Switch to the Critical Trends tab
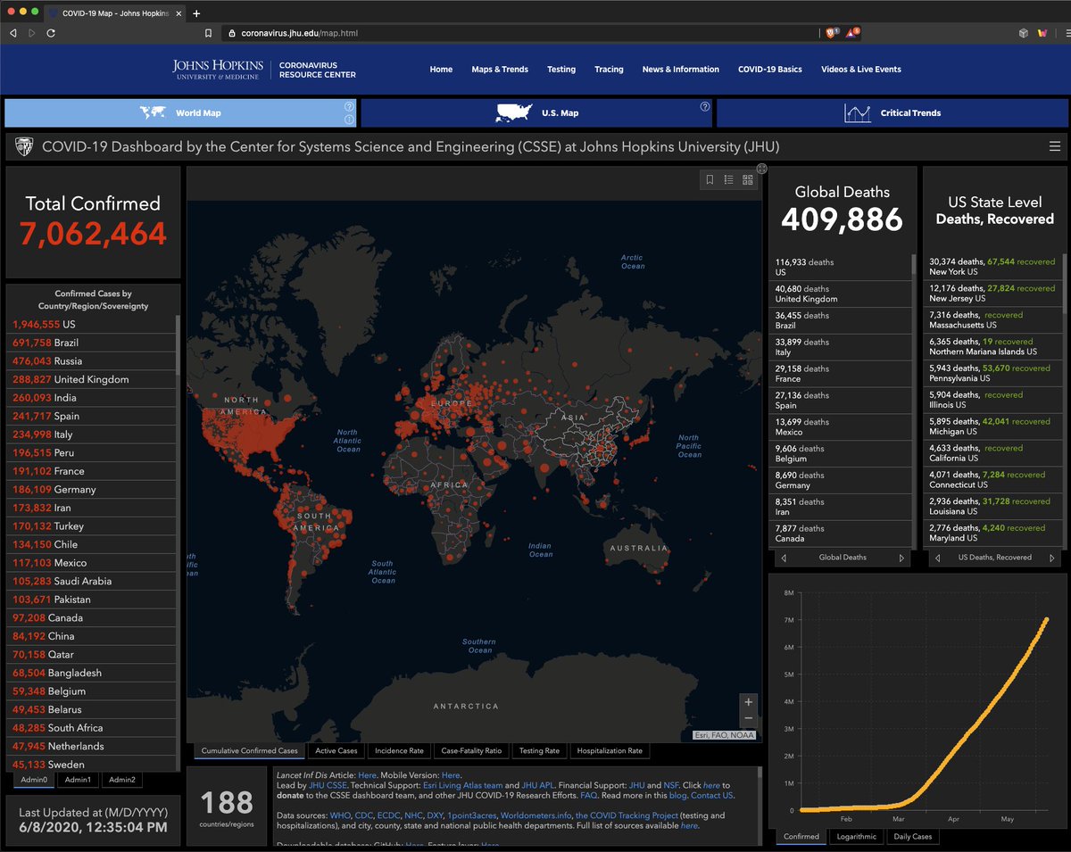The width and height of the screenshot is (1071, 852). click(891, 113)
